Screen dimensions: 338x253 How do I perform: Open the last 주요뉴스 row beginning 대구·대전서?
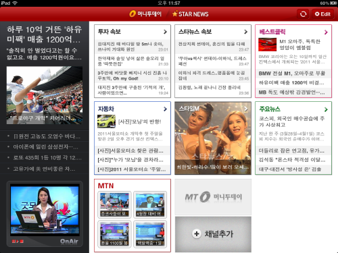click(x=293, y=169)
